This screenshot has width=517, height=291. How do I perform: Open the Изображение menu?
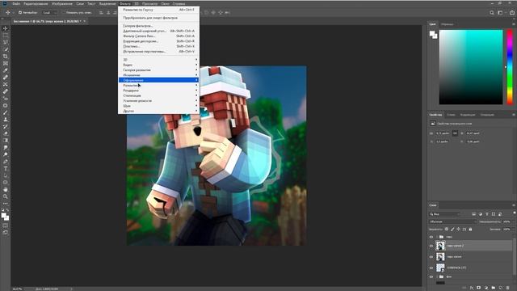coord(62,3)
